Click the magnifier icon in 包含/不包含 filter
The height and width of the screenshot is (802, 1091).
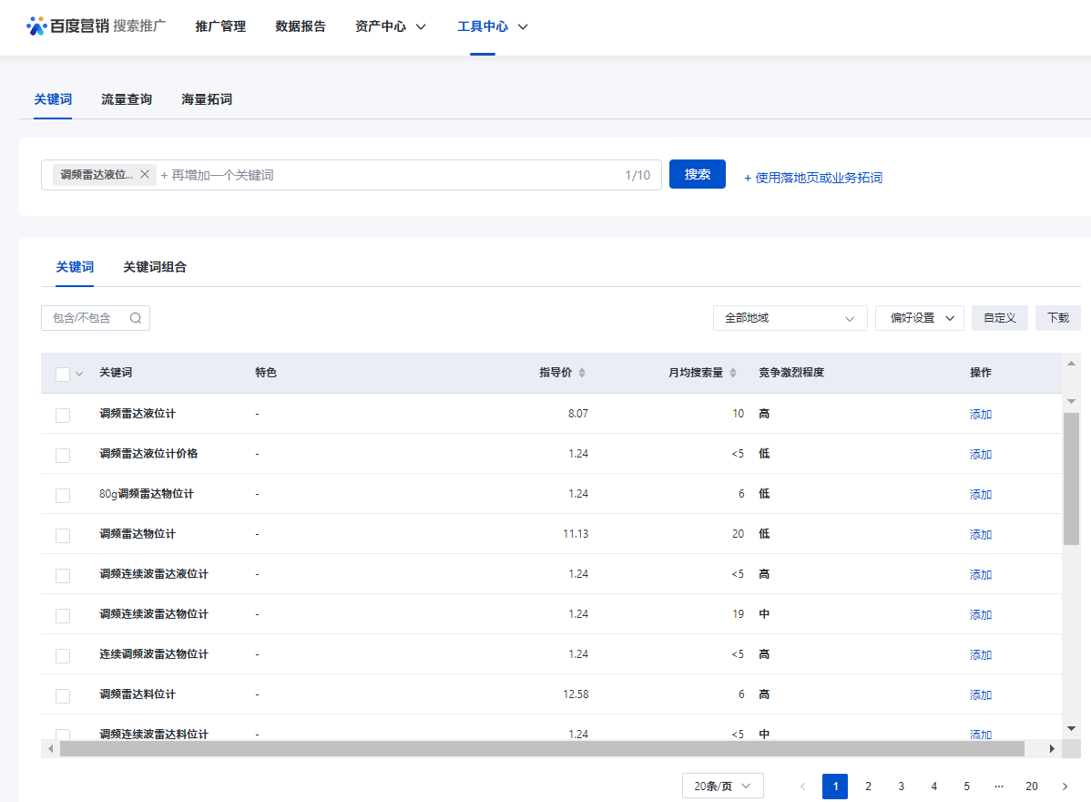point(136,318)
